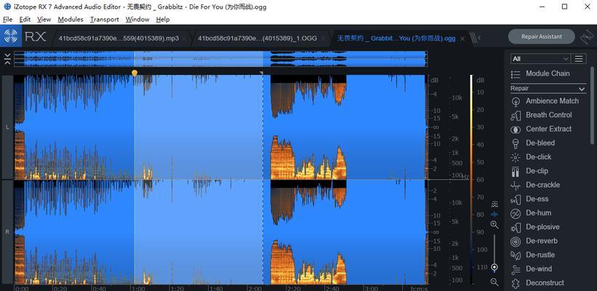Click the spectrogram color scale bar
Viewport: 597px width, 291px height.
tap(471, 179)
